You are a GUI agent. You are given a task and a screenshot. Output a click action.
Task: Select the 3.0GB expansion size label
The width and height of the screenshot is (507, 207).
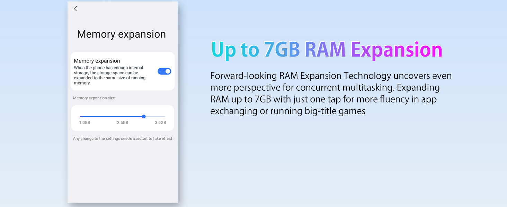point(160,123)
